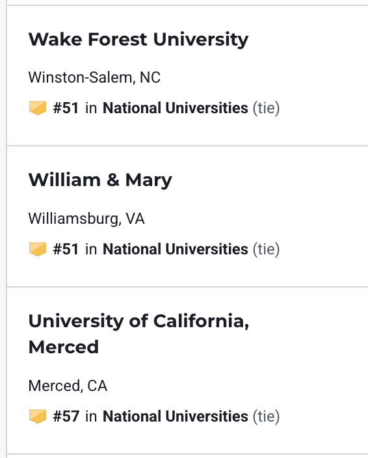The image size is (368, 458).
Task: Open the Wake Forest University listing
Action: point(138,39)
